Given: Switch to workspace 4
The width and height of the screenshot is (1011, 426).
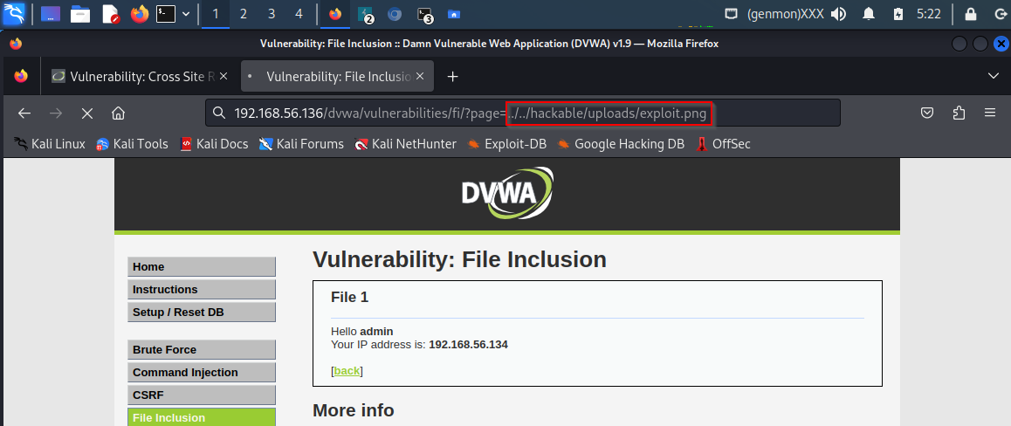Looking at the screenshot, I should tap(299, 14).
